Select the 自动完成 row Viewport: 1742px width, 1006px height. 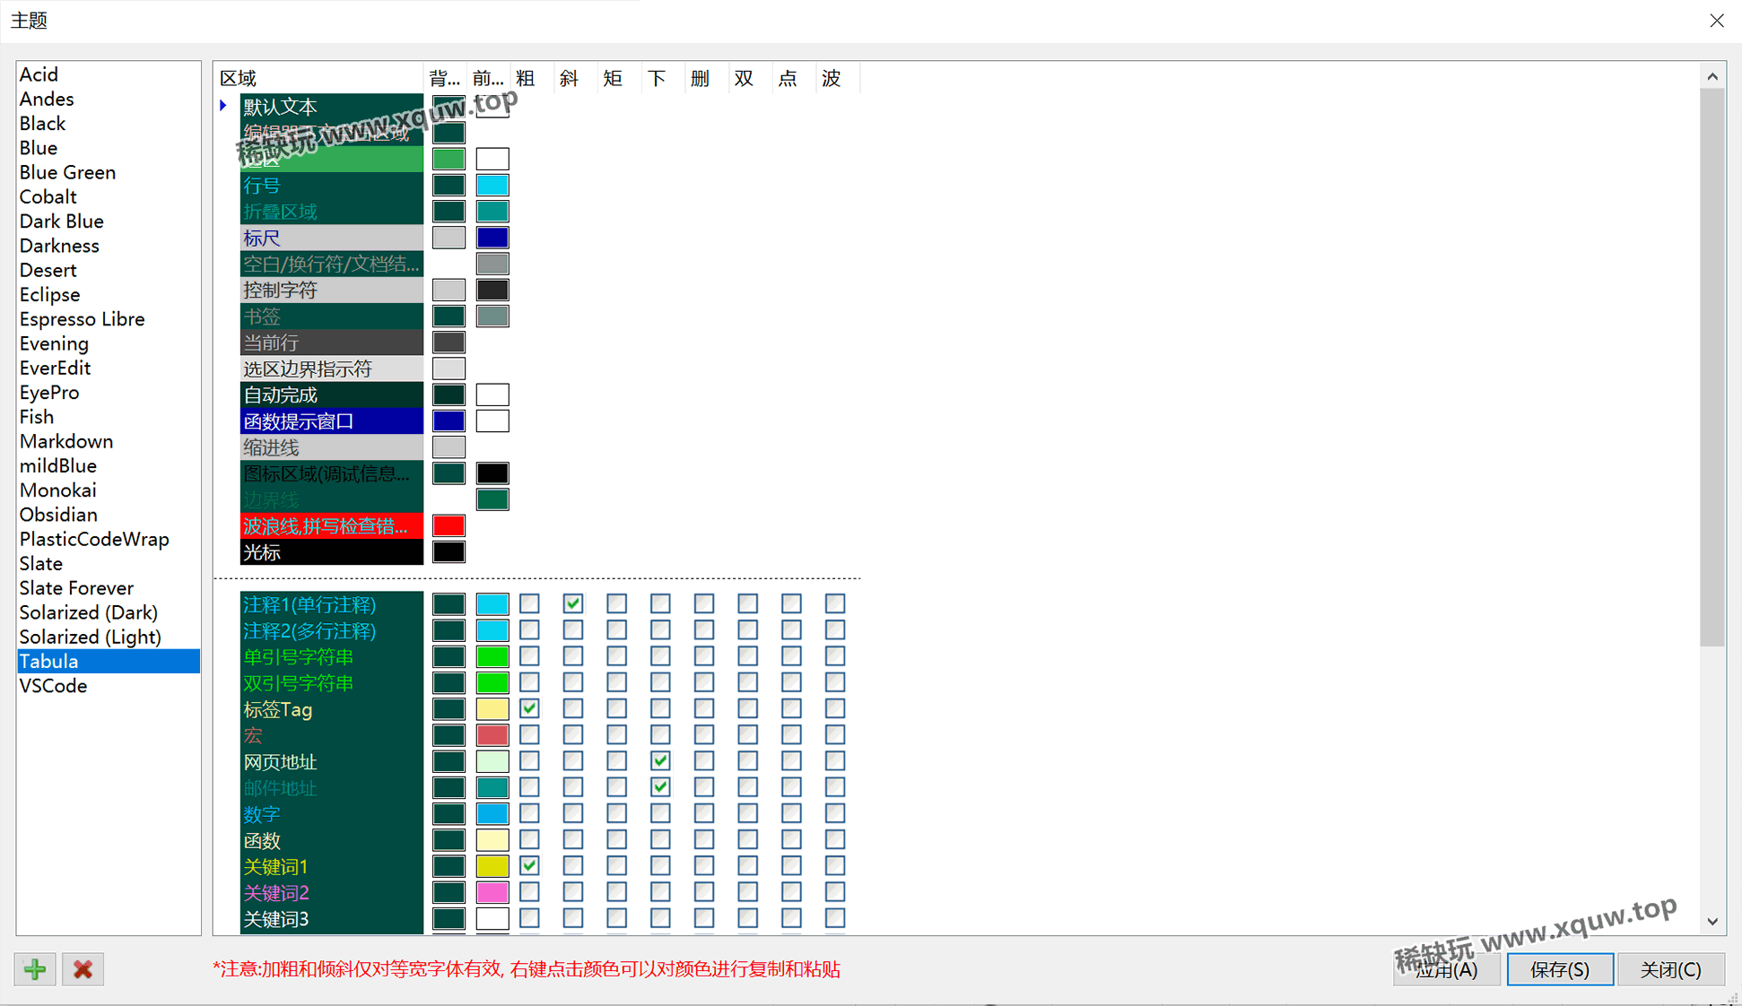pos(332,395)
